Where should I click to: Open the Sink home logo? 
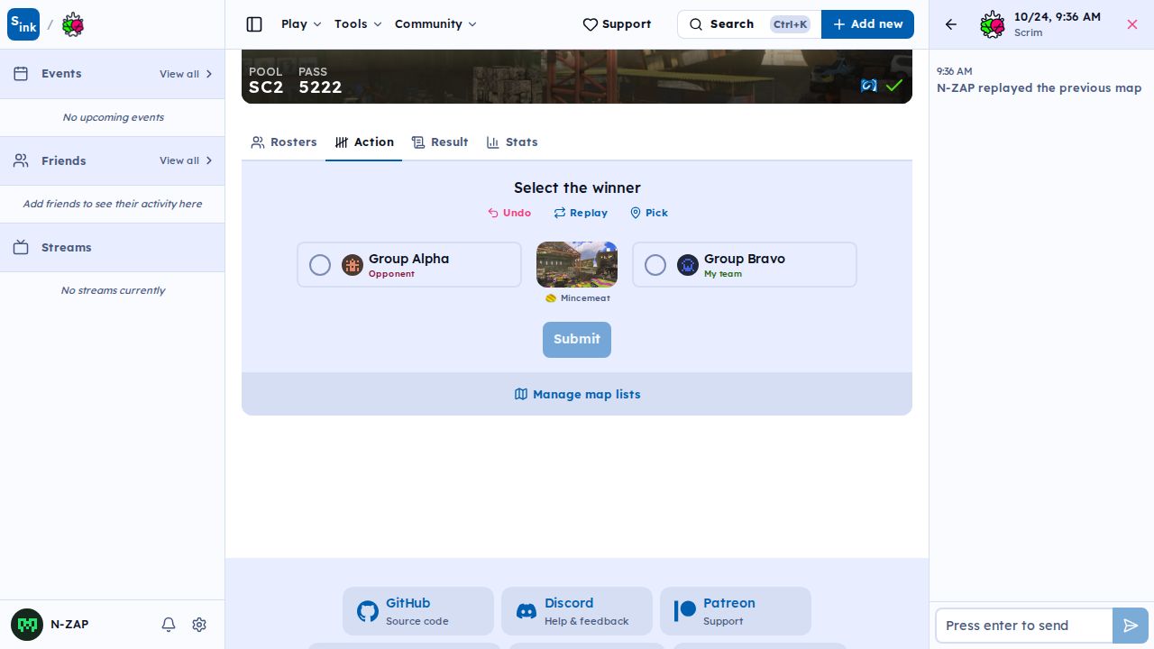(x=23, y=24)
